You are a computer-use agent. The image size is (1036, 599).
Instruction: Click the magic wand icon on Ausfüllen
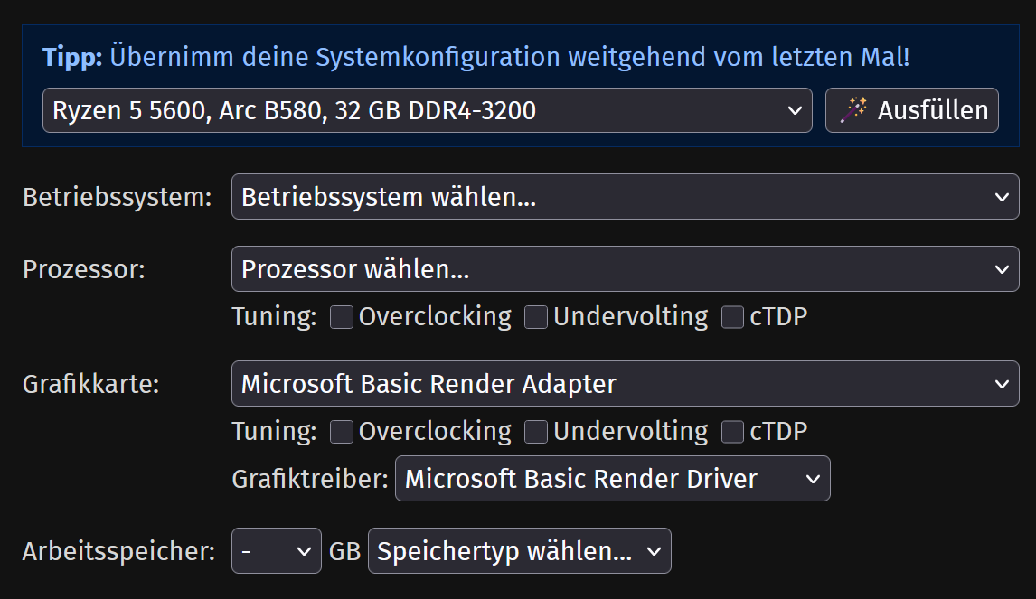(x=853, y=109)
